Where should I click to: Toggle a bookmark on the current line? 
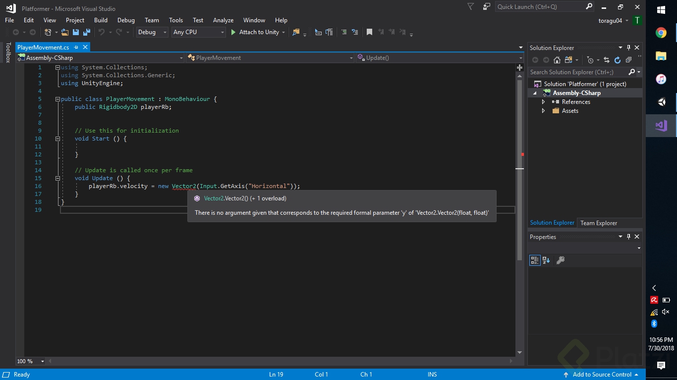pyautogui.click(x=370, y=32)
